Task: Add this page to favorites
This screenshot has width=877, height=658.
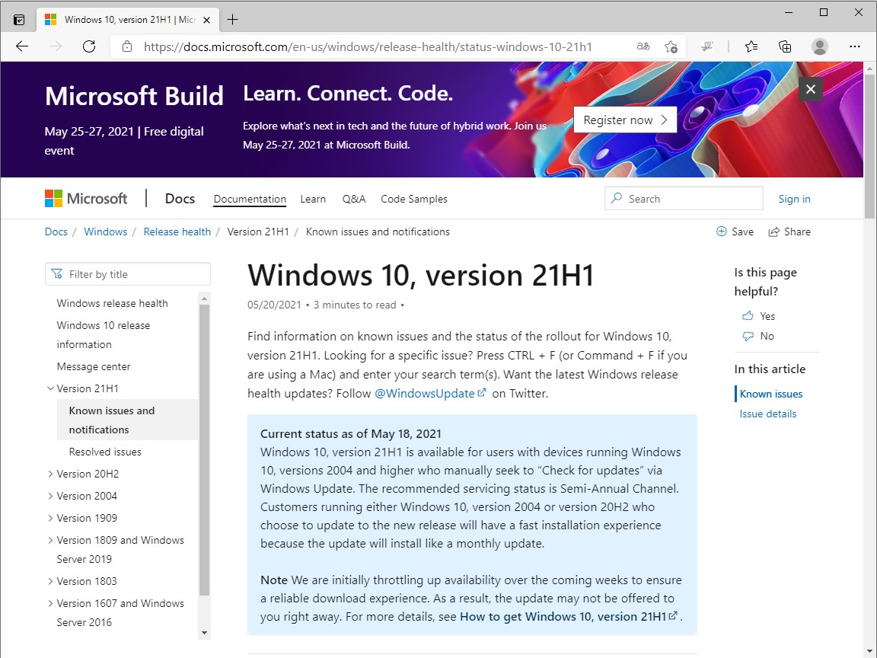Action: 671,46
